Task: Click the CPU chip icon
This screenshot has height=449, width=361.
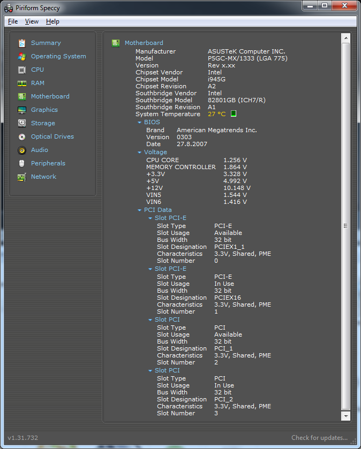Action: pos(22,70)
